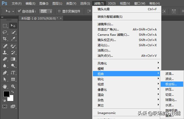Switch to the 未标题-1 document tab
This screenshot has width=184, height=119.
coord(39,18)
